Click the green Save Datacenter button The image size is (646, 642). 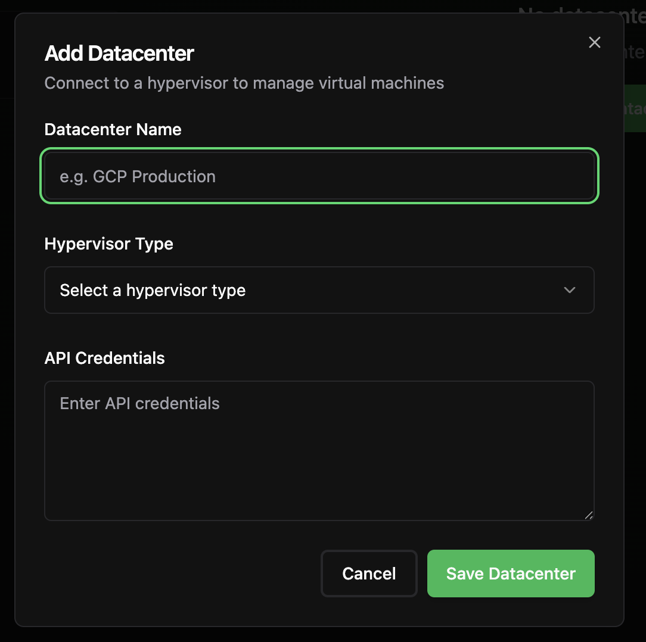point(511,574)
